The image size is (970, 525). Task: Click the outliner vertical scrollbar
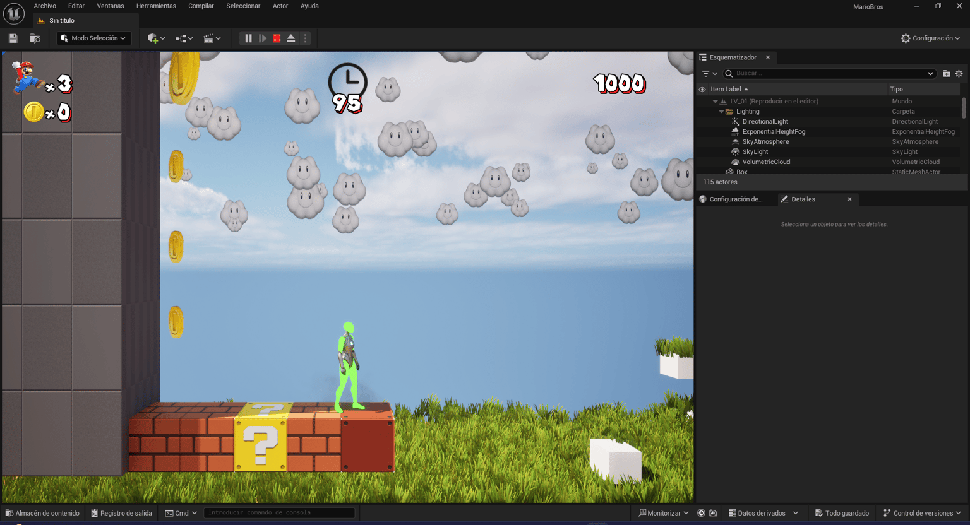tap(964, 107)
